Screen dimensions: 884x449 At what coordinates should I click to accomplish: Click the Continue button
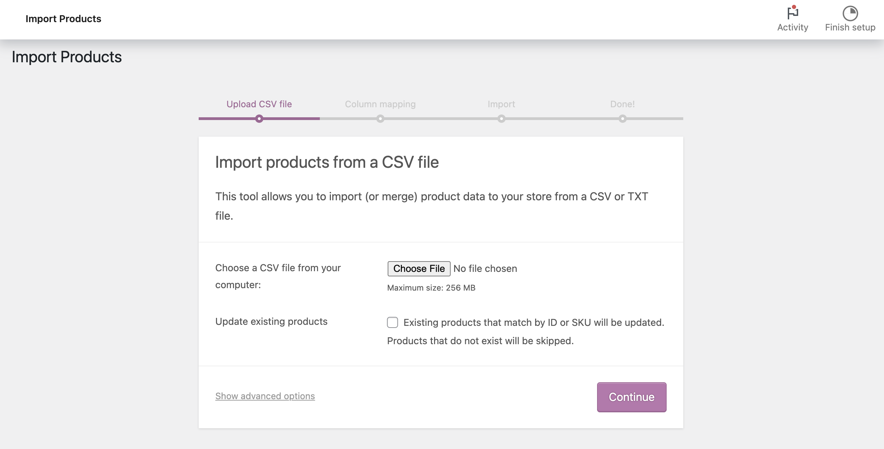pyautogui.click(x=631, y=396)
